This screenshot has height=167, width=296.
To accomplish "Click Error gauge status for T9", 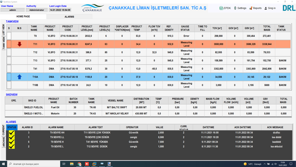I will [186, 36].
